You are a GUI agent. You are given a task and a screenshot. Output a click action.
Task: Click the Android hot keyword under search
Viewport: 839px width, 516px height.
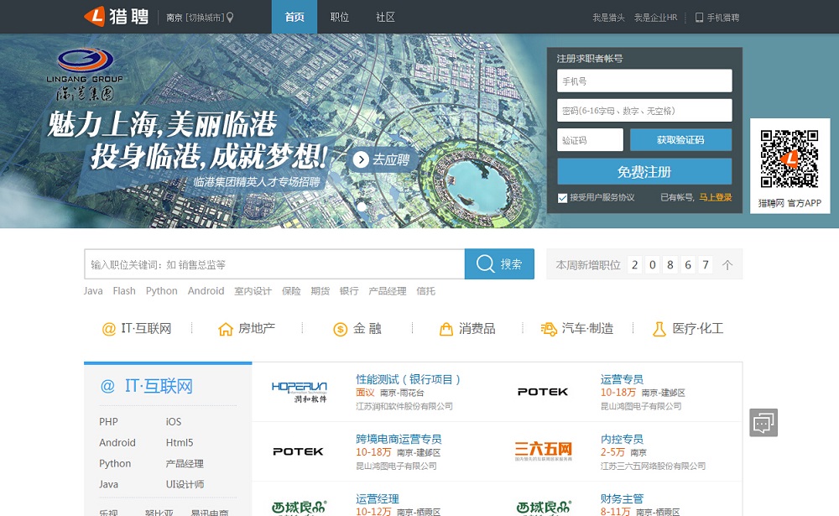tap(206, 290)
